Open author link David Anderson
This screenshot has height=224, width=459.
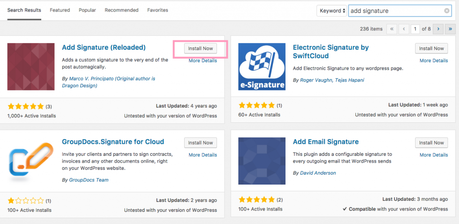point(318,173)
